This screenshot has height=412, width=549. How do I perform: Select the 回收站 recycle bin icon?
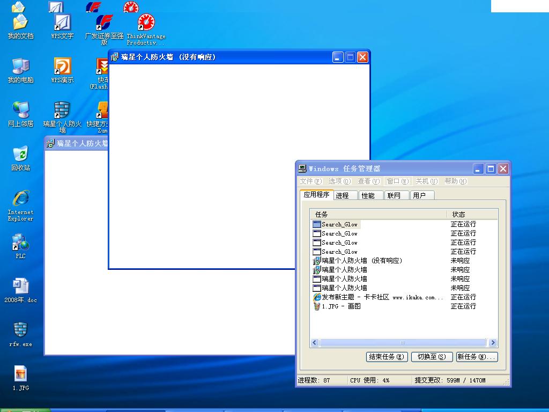tap(20, 158)
